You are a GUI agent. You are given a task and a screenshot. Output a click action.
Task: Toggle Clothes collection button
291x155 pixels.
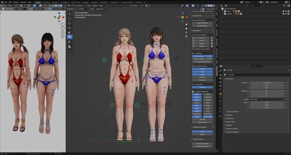click(x=202, y=120)
